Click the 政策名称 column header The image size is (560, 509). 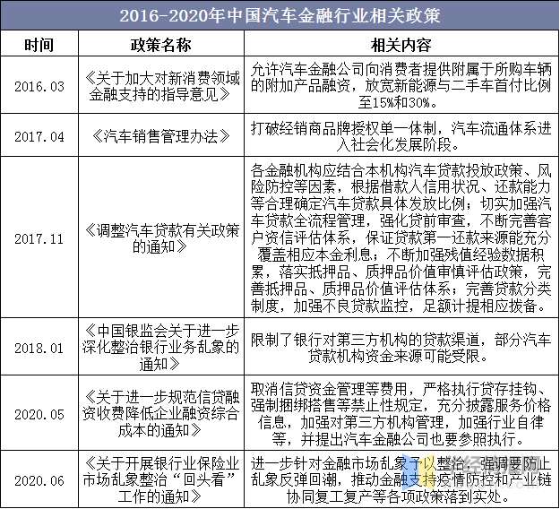pos(160,45)
